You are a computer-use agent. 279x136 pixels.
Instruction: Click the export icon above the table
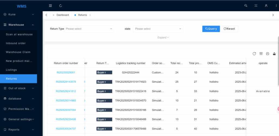click(274, 54)
